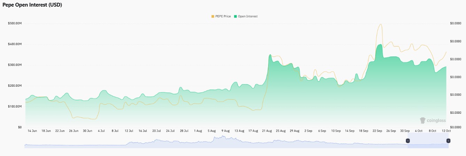Click the Pepe Open Interest (USD) title
The image size is (466, 156).
click(32, 5)
